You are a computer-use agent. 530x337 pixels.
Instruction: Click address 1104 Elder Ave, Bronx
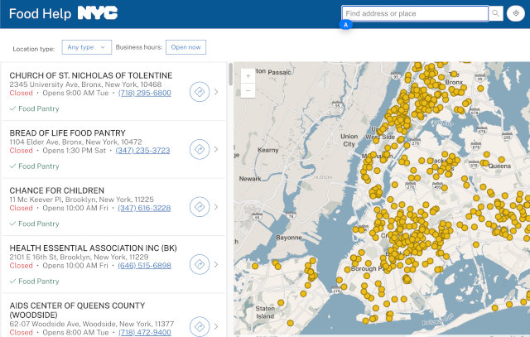[75, 142]
